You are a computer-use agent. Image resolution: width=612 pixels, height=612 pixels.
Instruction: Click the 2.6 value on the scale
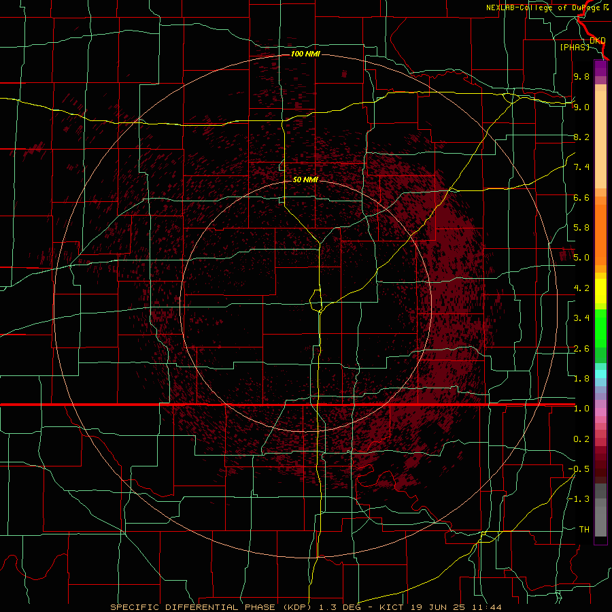tap(581, 349)
